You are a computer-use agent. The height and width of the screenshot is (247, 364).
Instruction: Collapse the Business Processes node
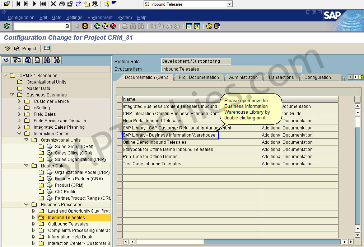[x=26, y=204]
